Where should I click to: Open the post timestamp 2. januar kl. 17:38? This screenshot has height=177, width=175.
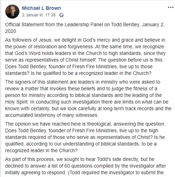tap(39, 15)
